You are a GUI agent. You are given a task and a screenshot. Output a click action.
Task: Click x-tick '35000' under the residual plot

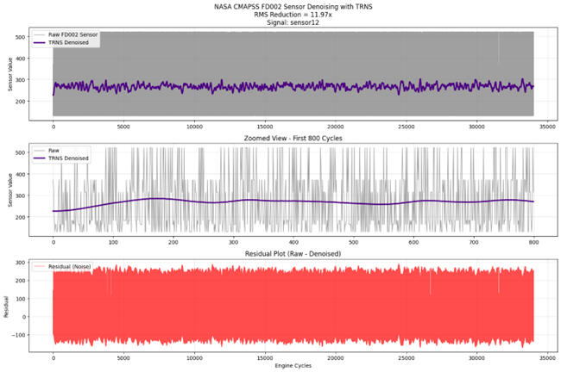tap(547, 357)
